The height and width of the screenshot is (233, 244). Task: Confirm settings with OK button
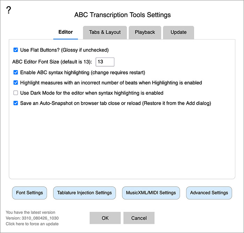click(x=105, y=218)
